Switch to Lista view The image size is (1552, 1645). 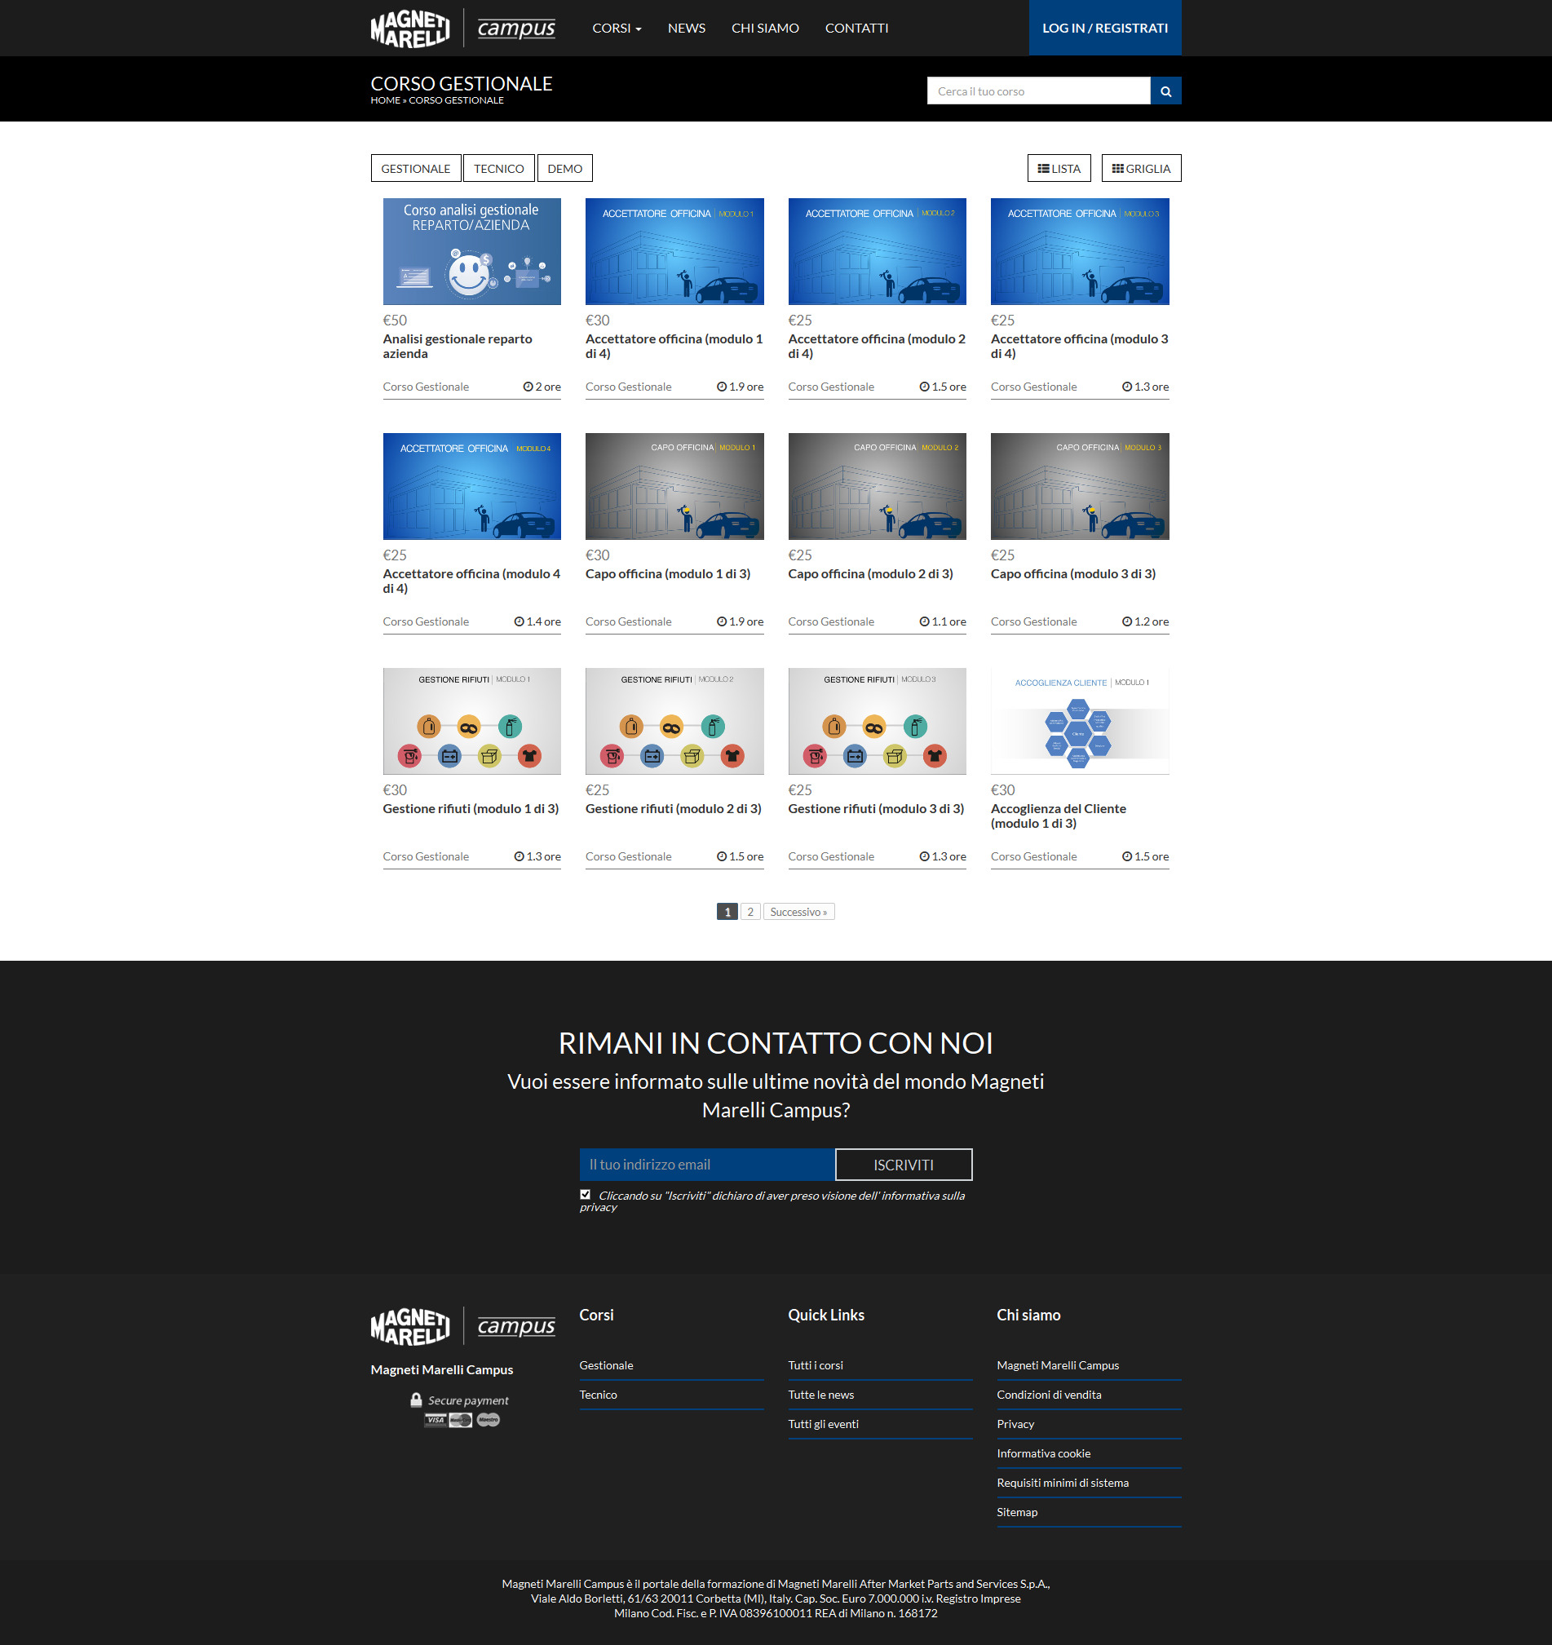(1058, 169)
